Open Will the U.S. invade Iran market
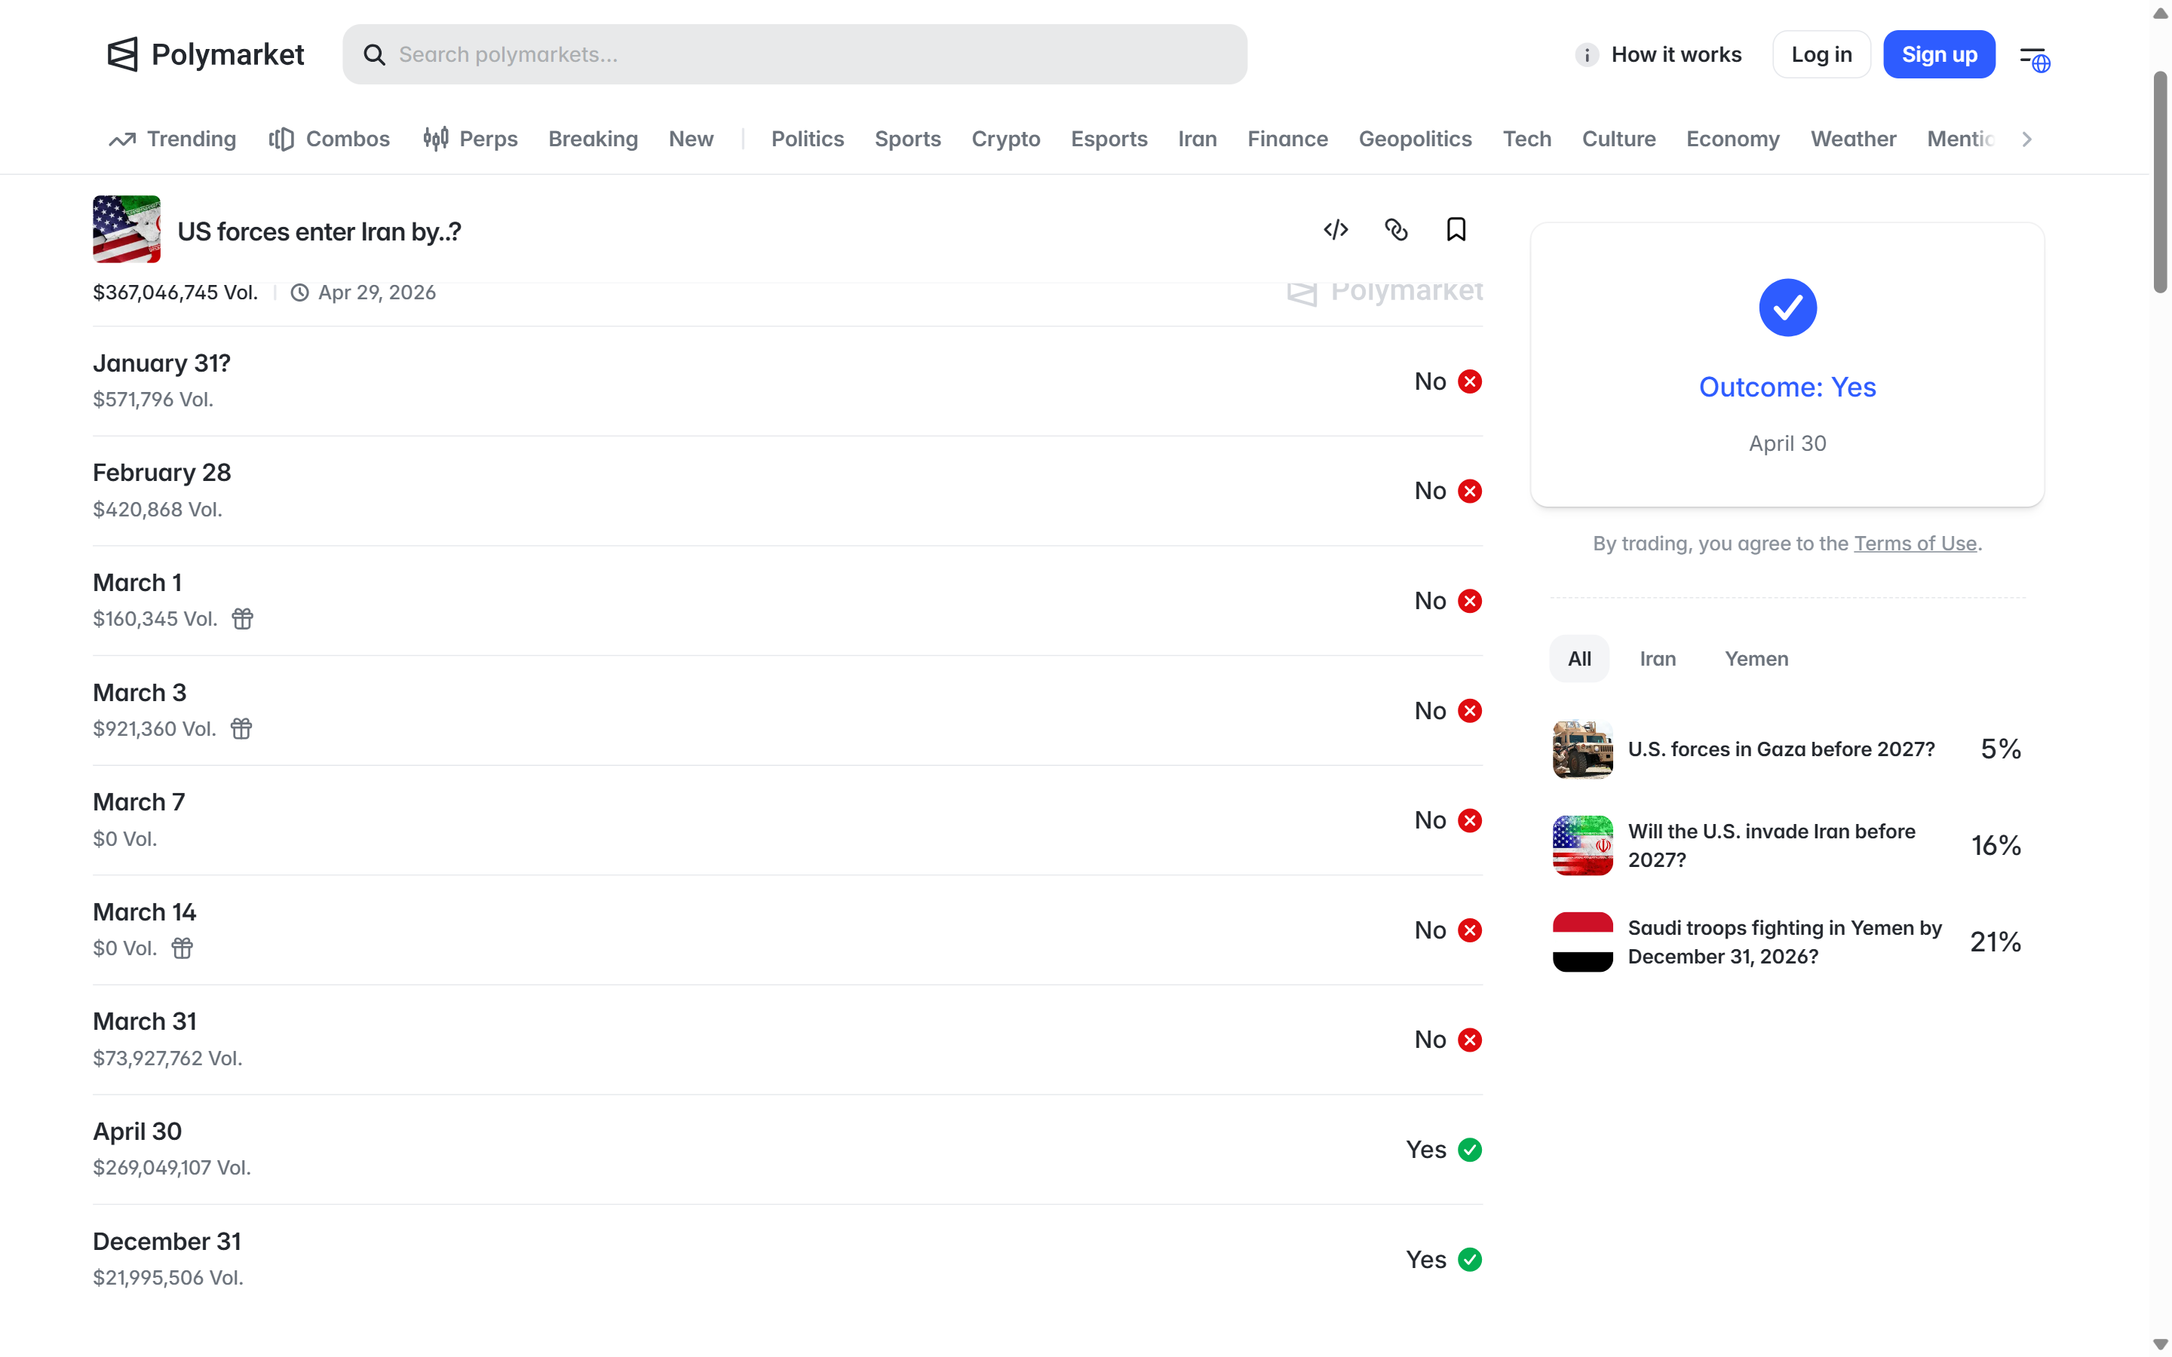This screenshot has height=1357, width=2172. coord(1786,845)
